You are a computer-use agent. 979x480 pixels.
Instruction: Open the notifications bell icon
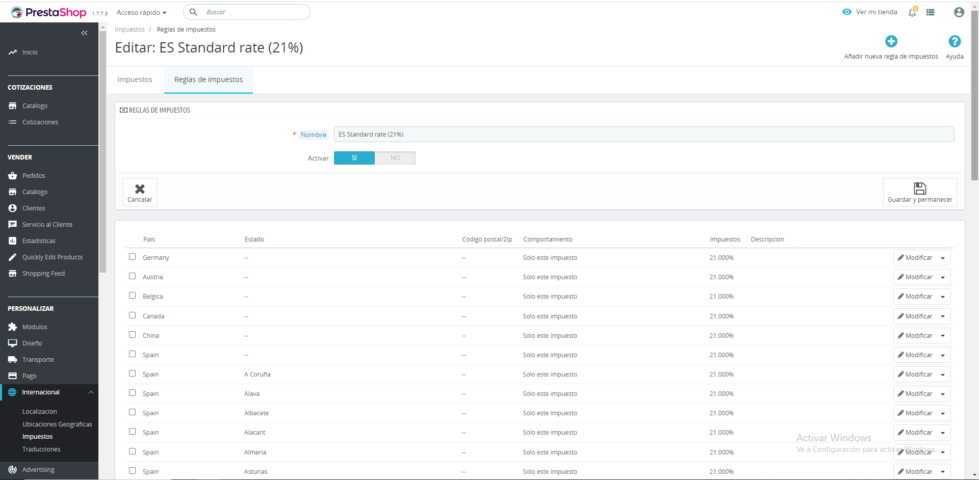pyautogui.click(x=912, y=12)
